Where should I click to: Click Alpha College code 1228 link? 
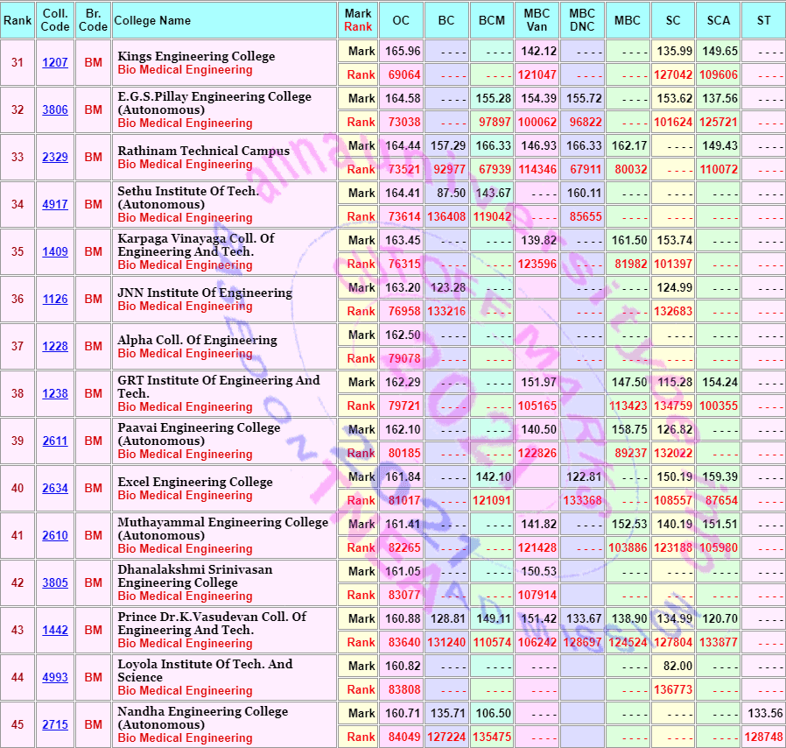(x=55, y=346)
